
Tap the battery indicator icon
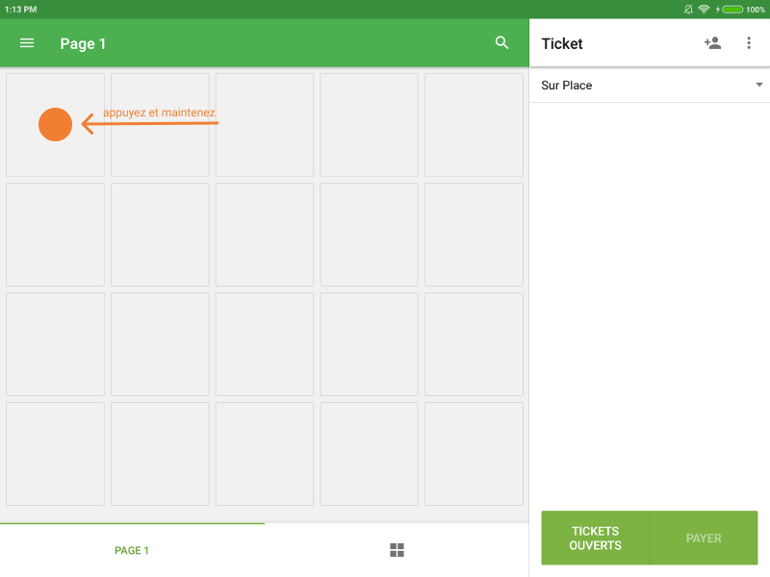tap(731, 9)
